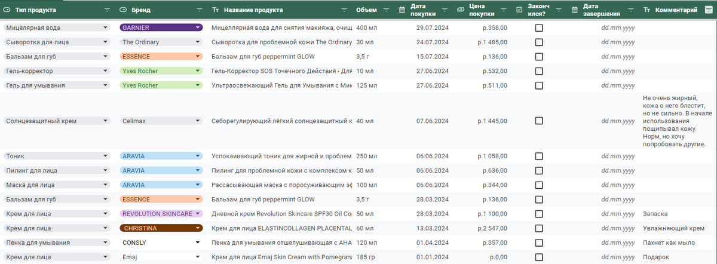Click calendar icon before Дата покупки header
Screen dimensions: 717x264
click(x=402, y=10)
